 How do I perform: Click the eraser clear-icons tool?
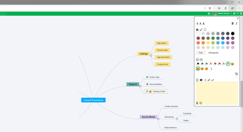tap(236, 74)
